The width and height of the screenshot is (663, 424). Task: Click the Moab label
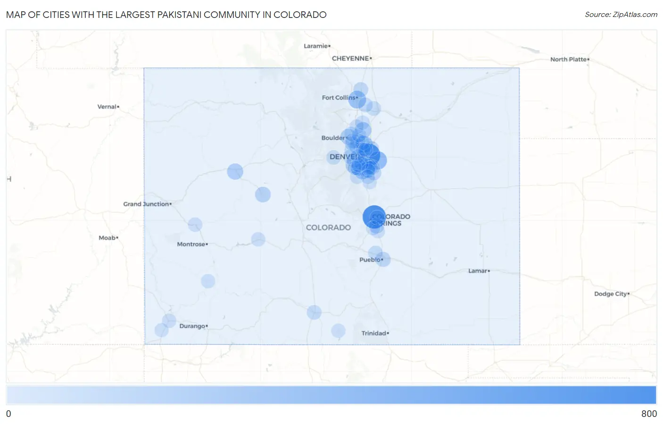click(107, 238)
